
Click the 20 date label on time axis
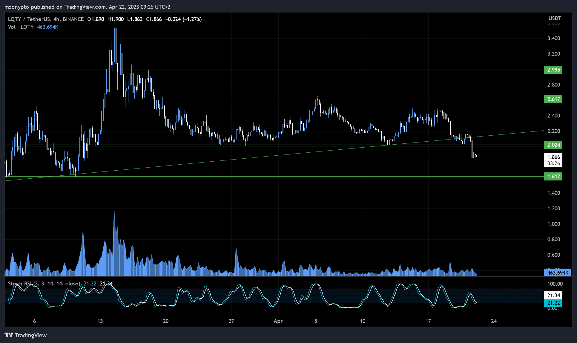click(166, 321)
